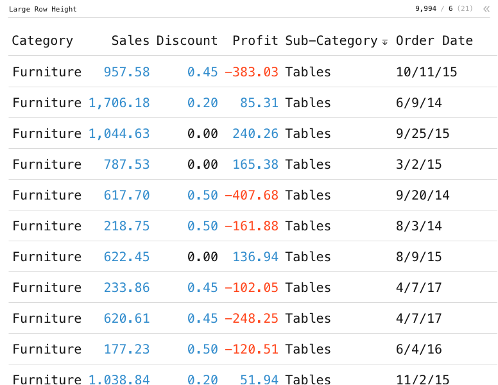Click the Sub-Category sort indicator icon
This screenshot has height=385, width=498.
[384, 42]
